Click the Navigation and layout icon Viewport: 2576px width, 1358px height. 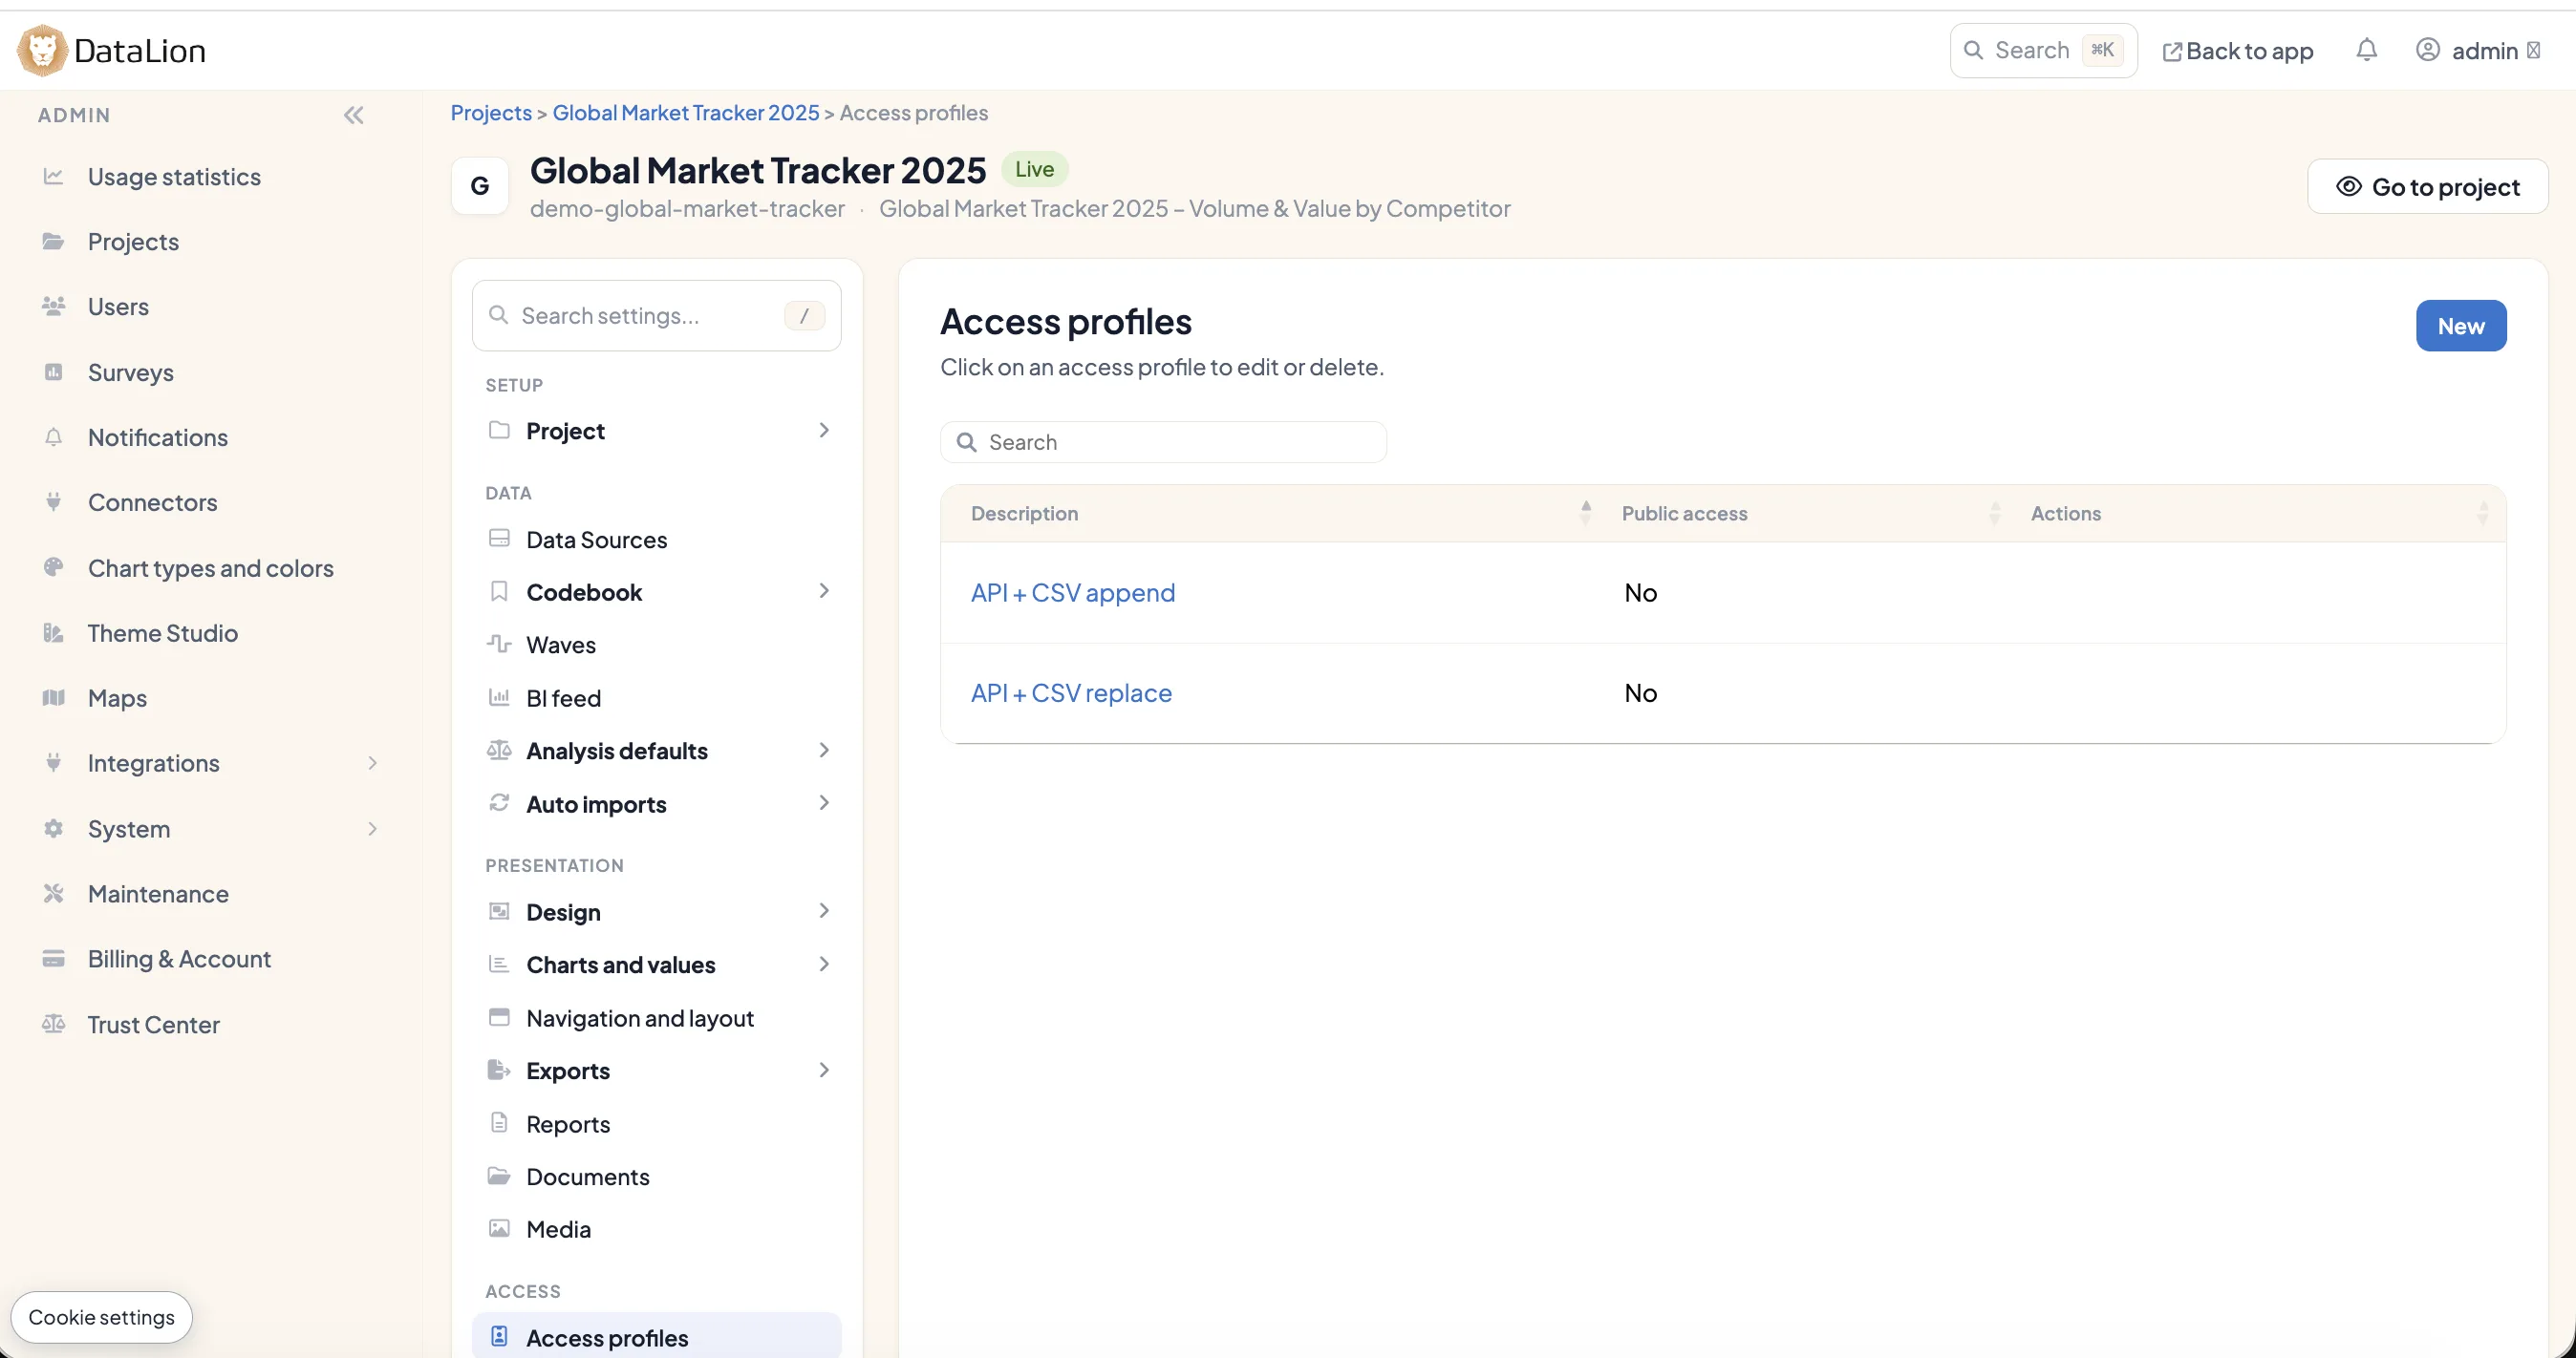tap(499, 1017)
